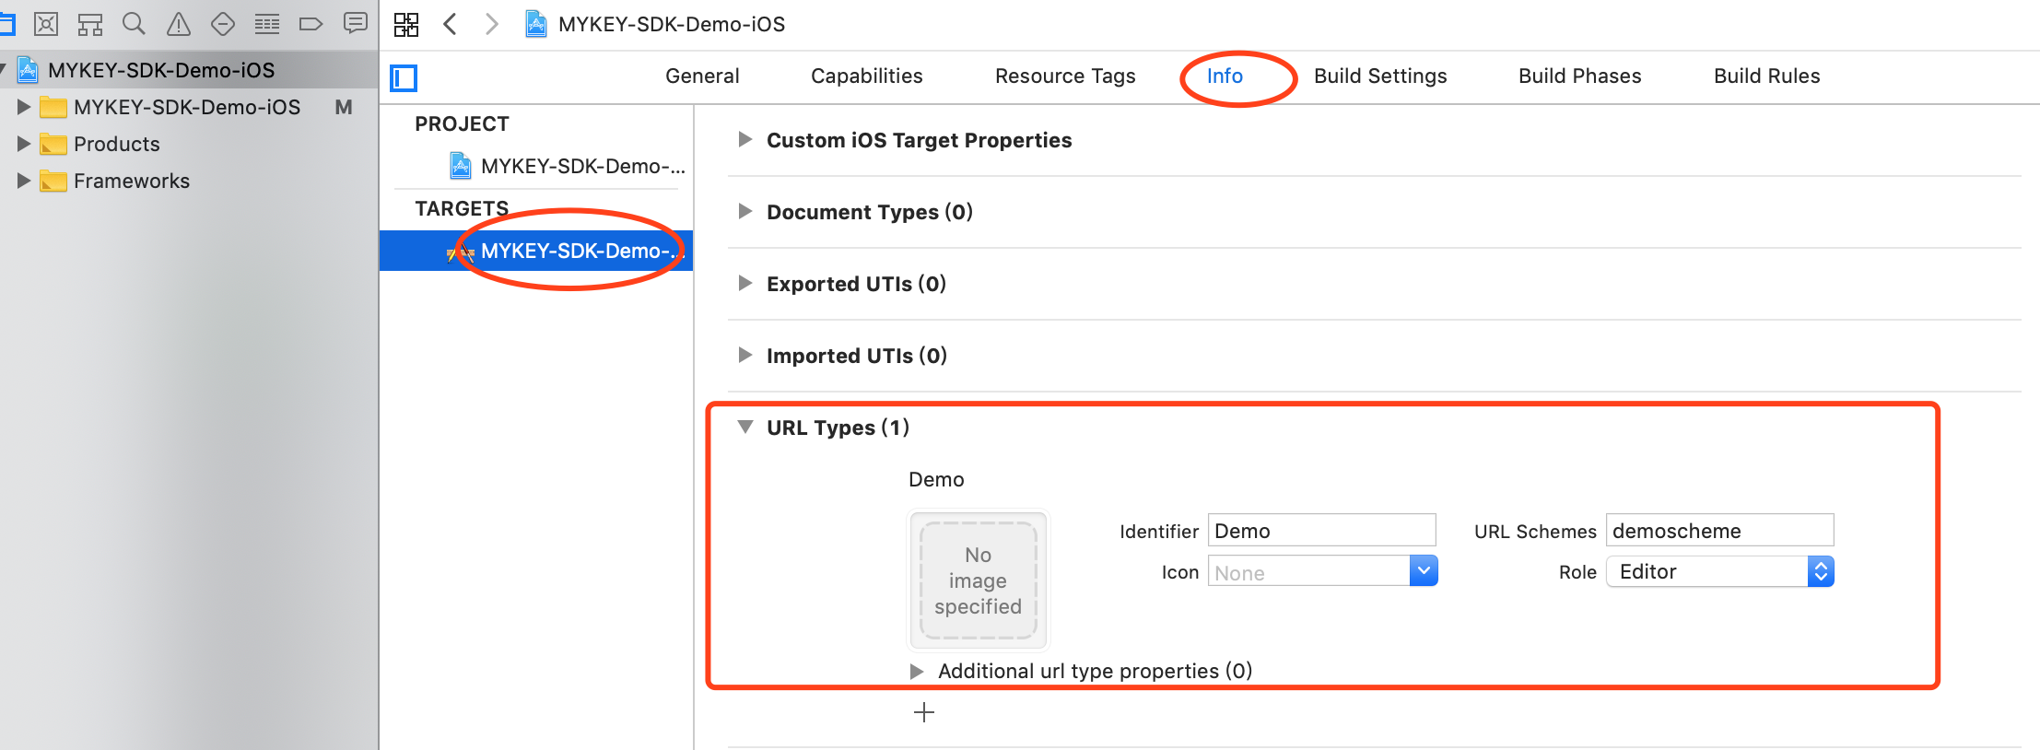Open the Icon dropdown showing None
The height and width of the screenshot is (750, 2040).
tap(1423, 572)
